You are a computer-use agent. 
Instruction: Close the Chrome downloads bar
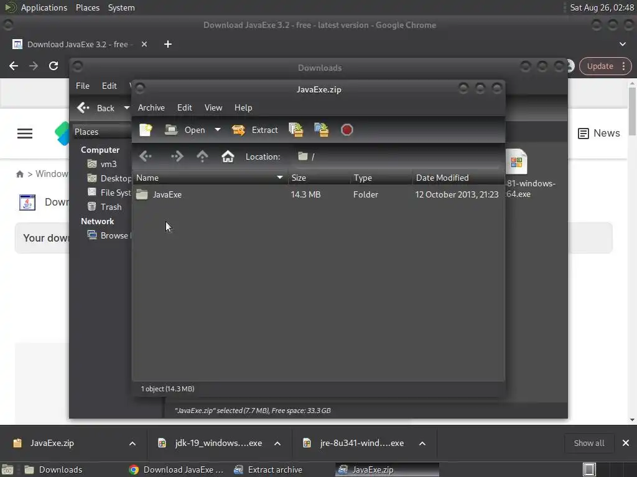pyautogui.click(x=626, y=443)
